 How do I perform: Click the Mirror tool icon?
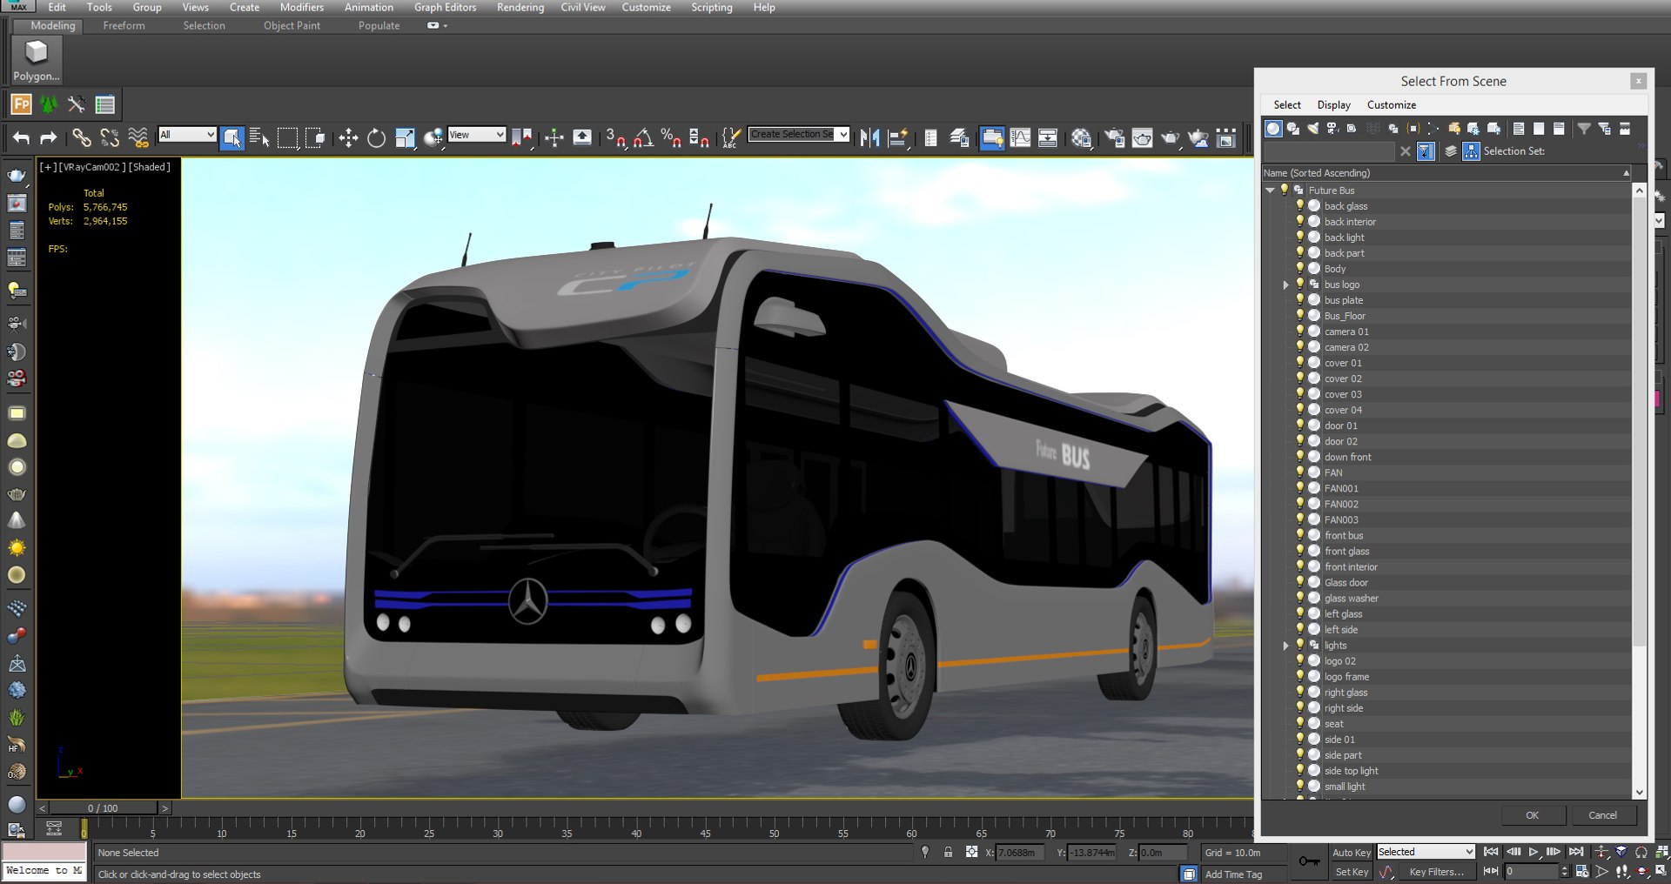869,137
